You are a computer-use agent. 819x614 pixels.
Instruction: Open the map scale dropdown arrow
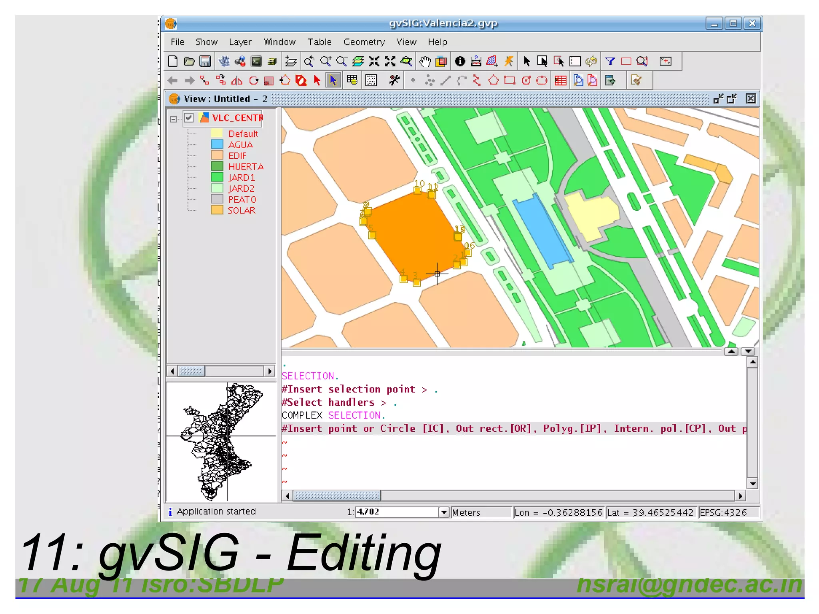(x=443, y=512)
